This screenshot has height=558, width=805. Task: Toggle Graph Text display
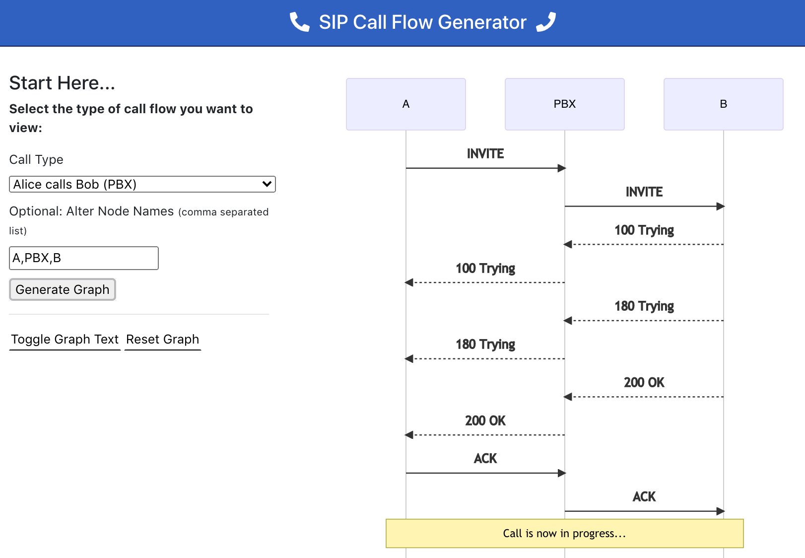coord(65,339)
